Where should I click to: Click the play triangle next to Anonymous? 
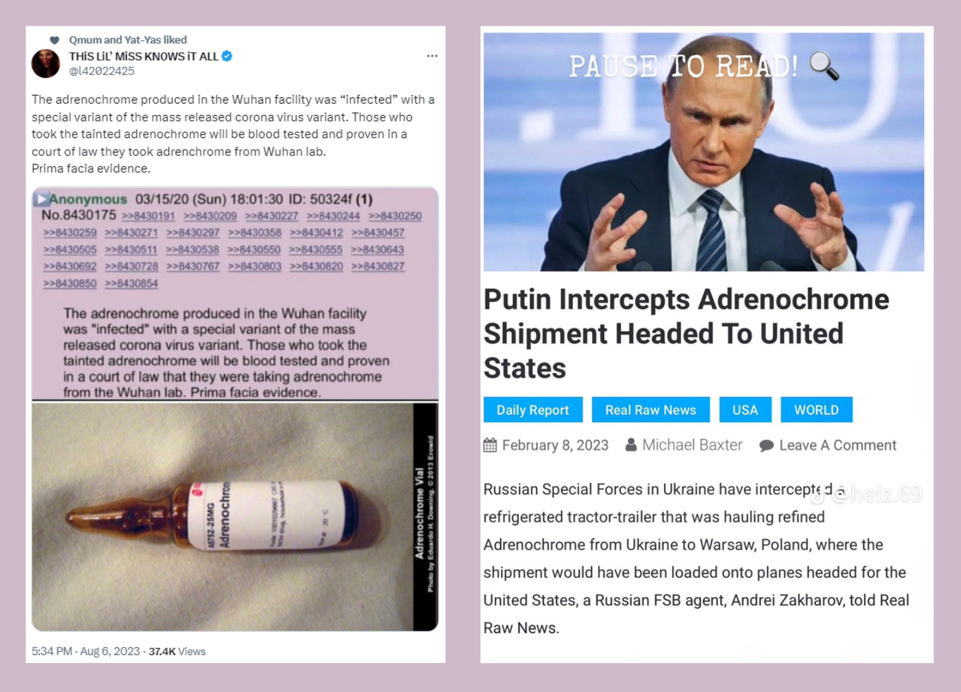[x=42, y=199]
